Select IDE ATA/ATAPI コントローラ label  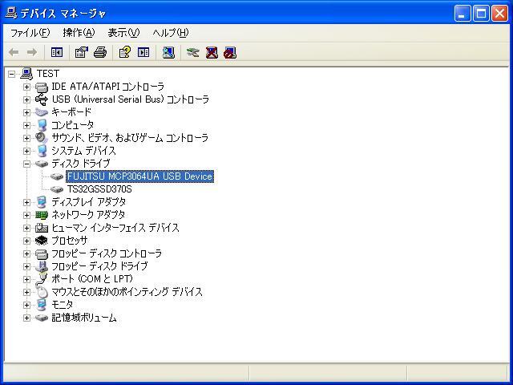(x=107, y=87)
